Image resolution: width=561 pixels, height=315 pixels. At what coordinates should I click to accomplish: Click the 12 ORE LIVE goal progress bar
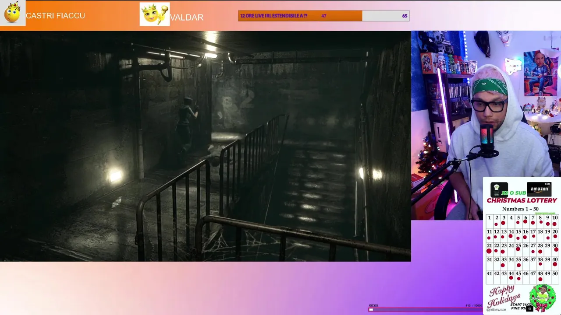324,16
